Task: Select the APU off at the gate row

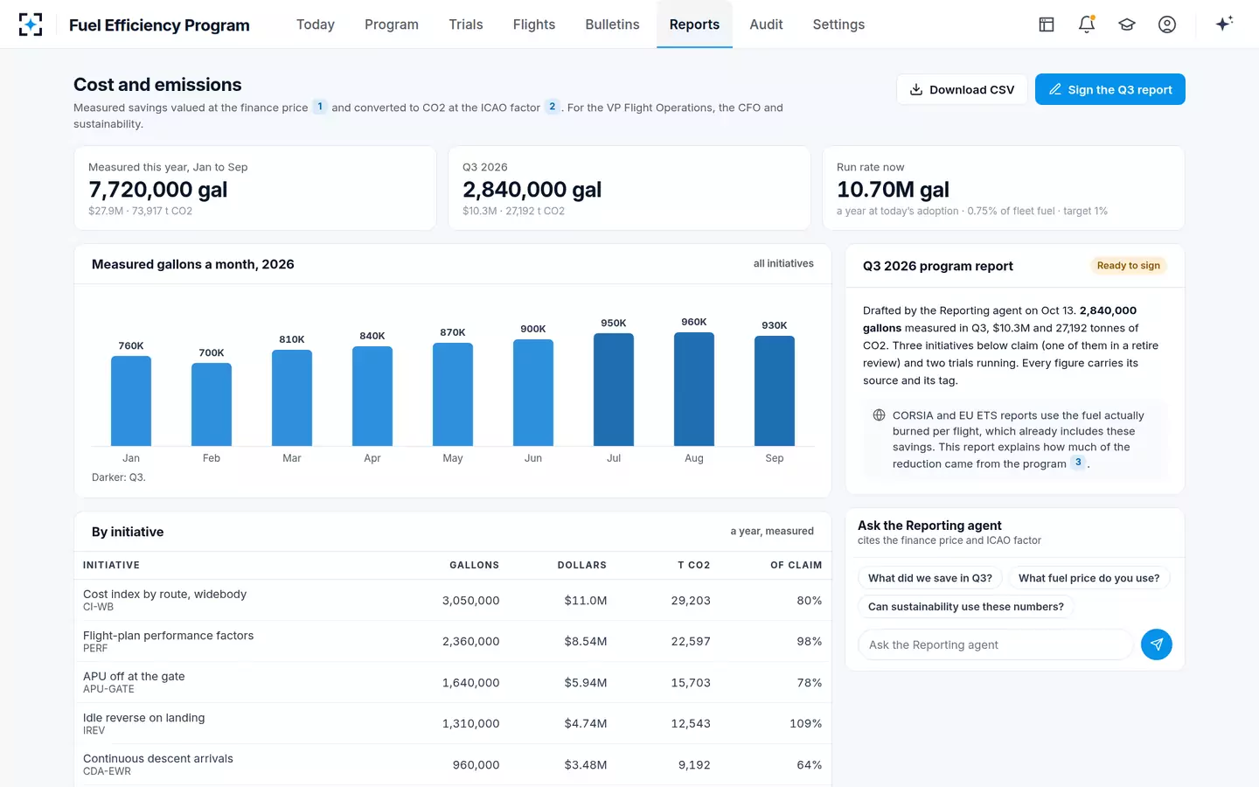Action: click(x=453, y=682)
